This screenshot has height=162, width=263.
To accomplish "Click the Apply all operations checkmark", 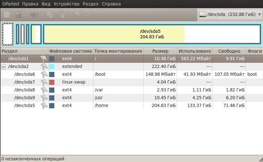I will [x=88, y=15].
